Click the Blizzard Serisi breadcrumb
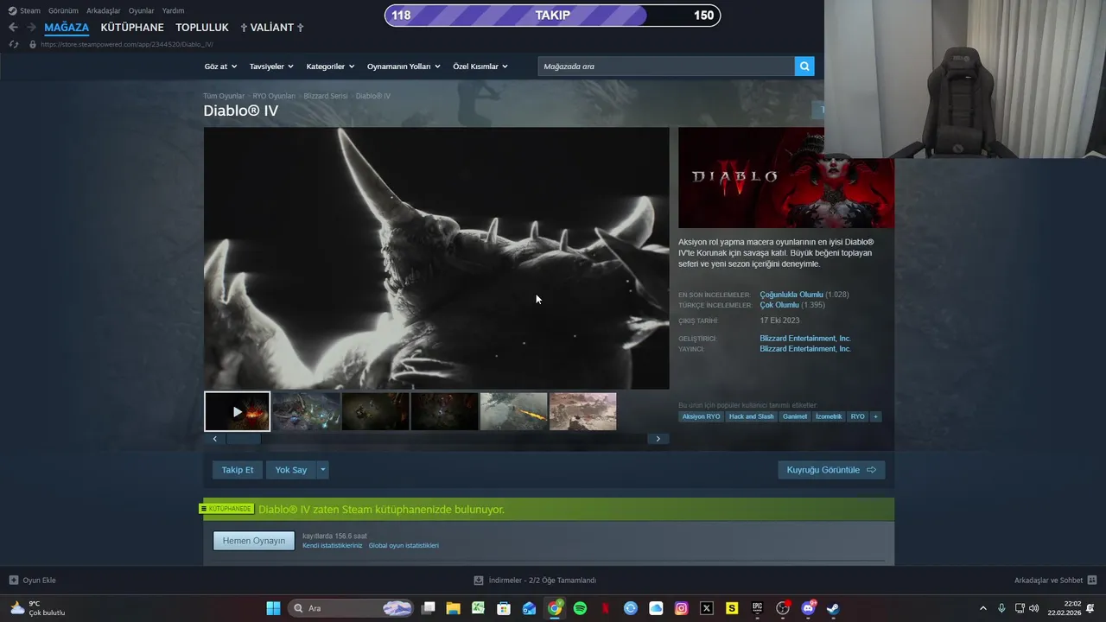This screenshot has width=1106, height=622. (326, 96)
